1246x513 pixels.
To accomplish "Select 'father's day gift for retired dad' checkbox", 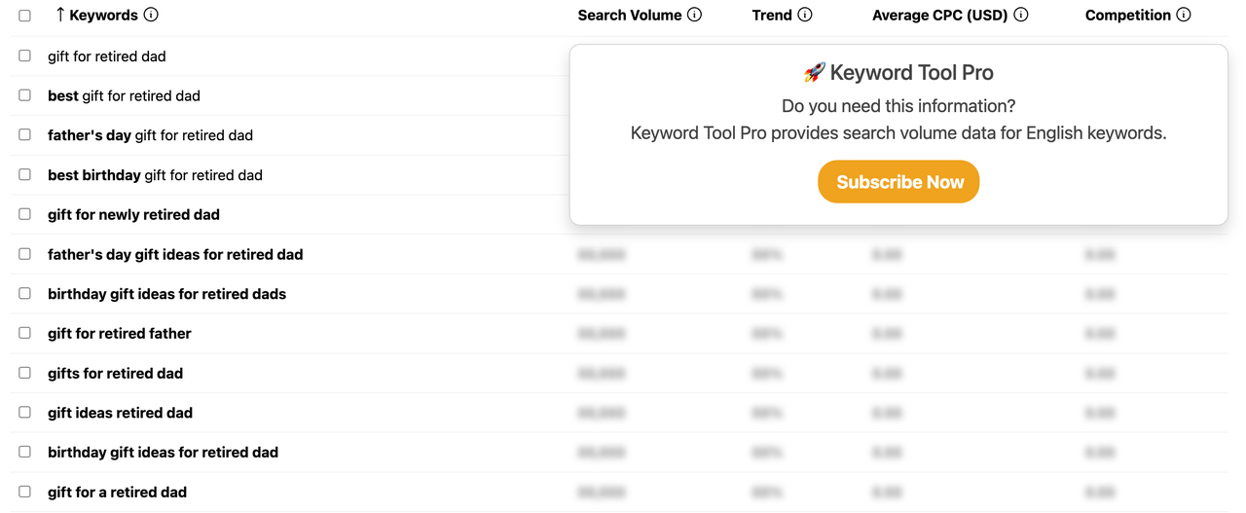I will 25,135.
